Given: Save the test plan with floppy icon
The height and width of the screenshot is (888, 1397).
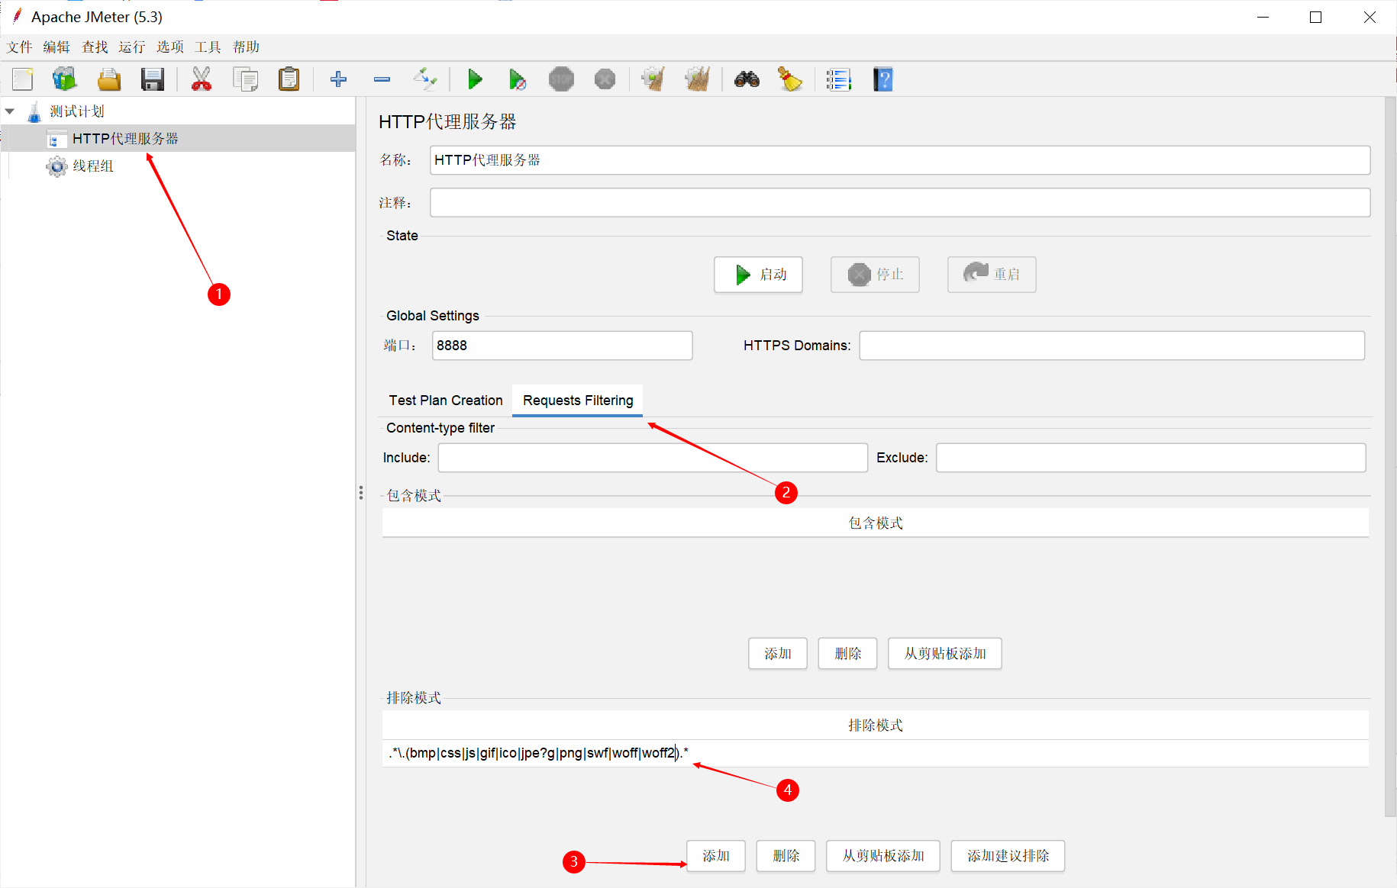Looking at the screenshot, I should [153, 79].
